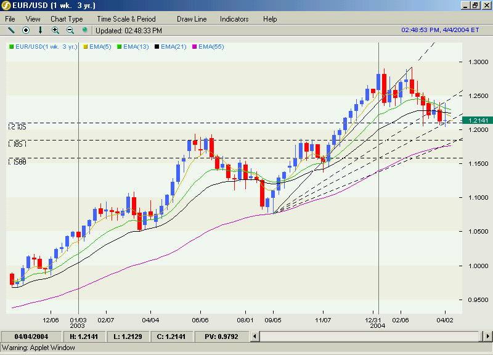This screenshot has width=493, height=355.
Task: Open the Time Scale & Period menu
Action: coord(126,19)
